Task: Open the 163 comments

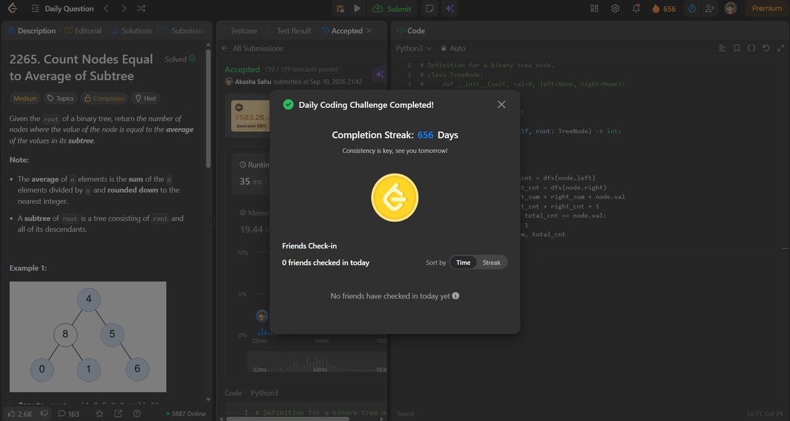Action: 68,414
